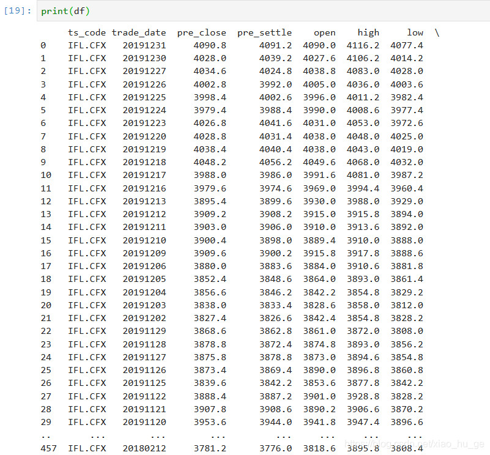
Task: Select low value 3982.4
Action: coord(407,97)
